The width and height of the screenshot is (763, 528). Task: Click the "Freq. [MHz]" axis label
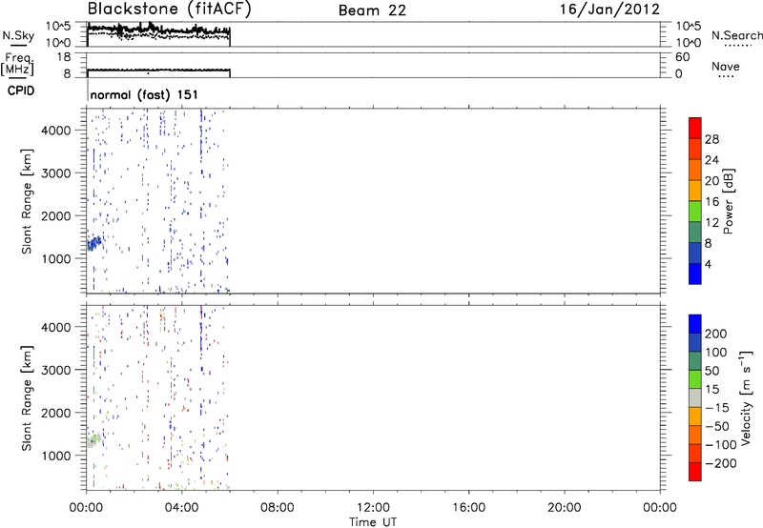point(17,64)
